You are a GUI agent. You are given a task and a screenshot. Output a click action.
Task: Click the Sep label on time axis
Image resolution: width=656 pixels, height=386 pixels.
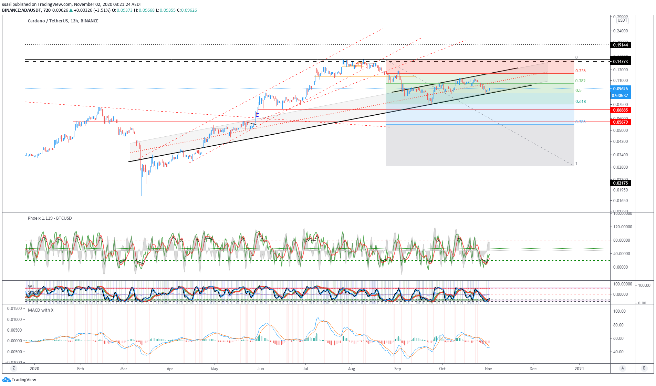(x=398, y=369)
